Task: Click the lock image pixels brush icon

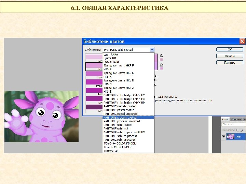Action: [x=242, y=130]
